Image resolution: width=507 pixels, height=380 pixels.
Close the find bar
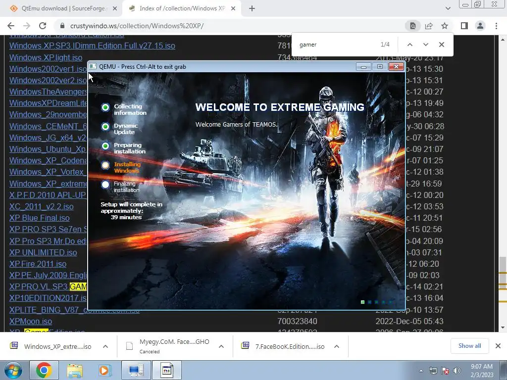(441, 45)
